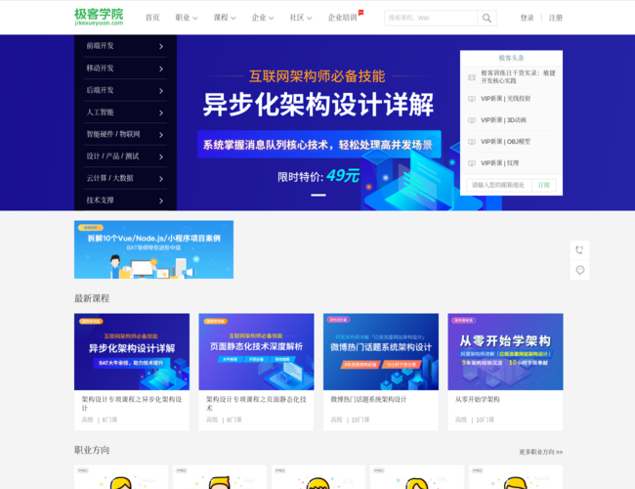Click course title 微博热门话题系统架构设计
635x489 pixels.
[368, 399]
